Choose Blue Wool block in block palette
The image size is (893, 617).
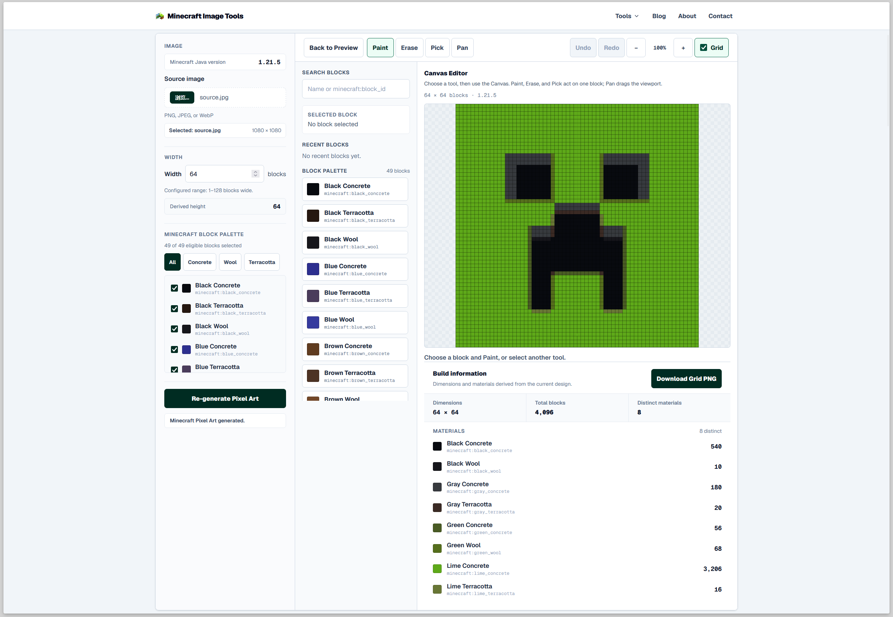point(355,323)
